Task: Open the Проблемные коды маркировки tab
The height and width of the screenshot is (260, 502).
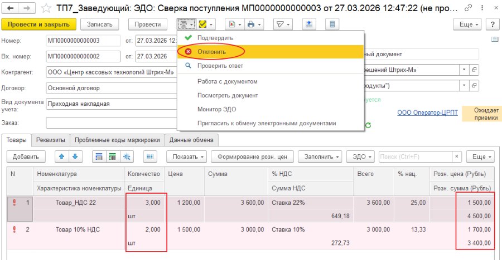Action: 117,140
